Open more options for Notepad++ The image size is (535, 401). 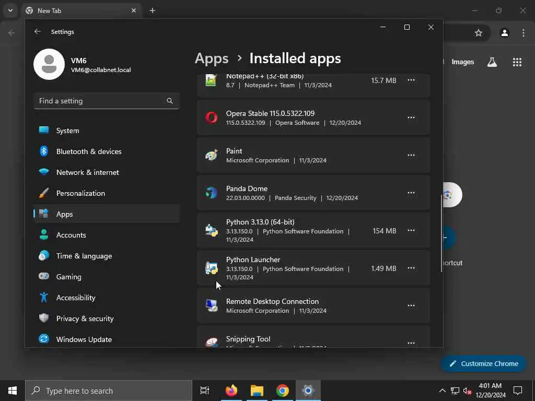pos(411,80)
